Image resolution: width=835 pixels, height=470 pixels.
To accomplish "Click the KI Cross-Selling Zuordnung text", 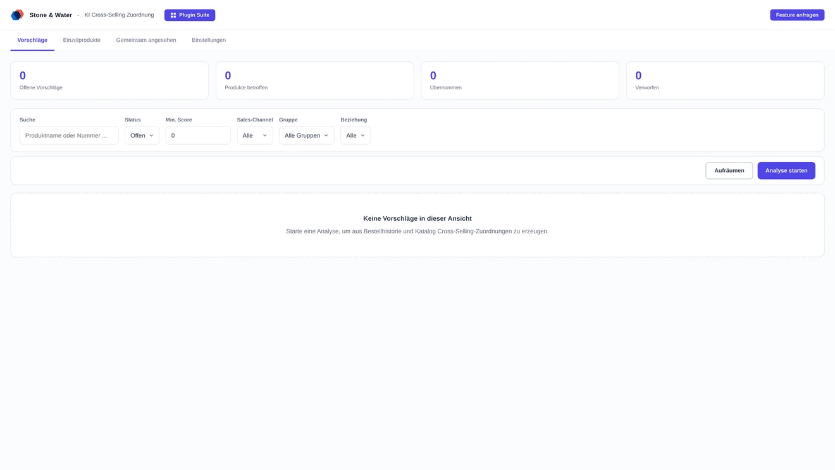I will point(119,15).
